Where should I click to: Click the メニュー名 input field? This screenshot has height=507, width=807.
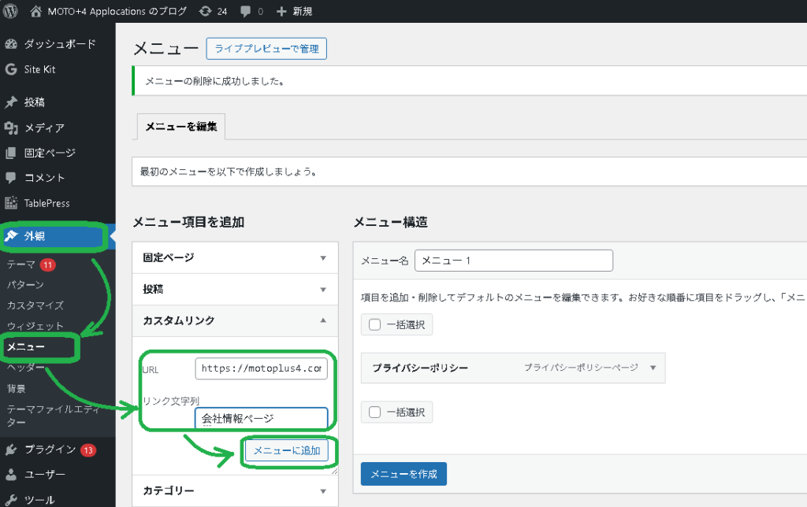[x=513, y=261]
